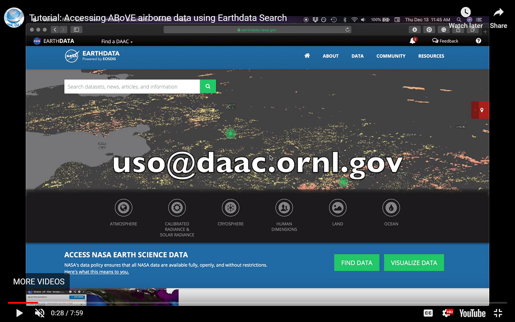Open the COMMUNITY menu
The width and height of the screenshot is (515, 322).
tap(391, 56)
